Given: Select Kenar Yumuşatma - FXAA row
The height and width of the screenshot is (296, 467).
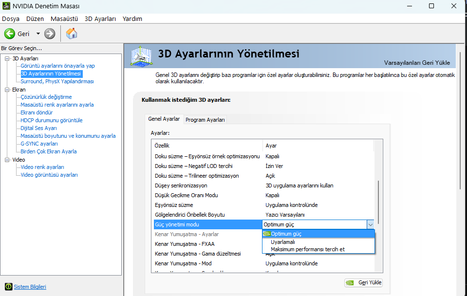Looking at the screenshot, I should tap(208, 244).
